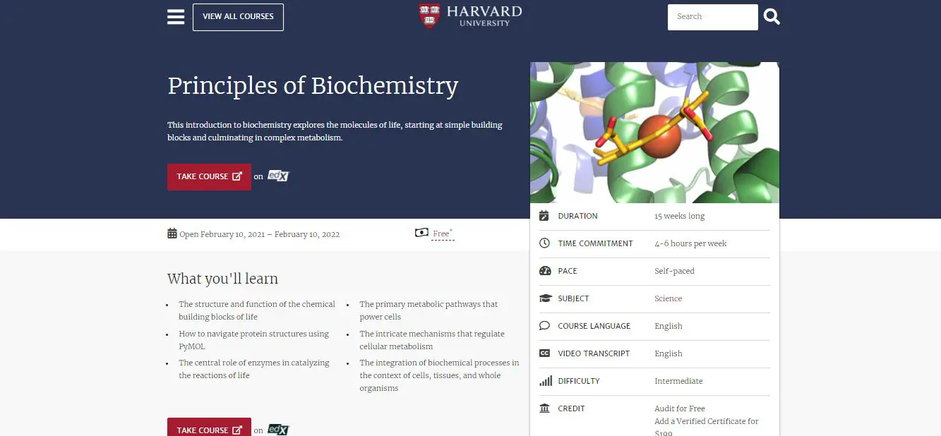Click the search magnifier icon

click(x=771, y=16)
